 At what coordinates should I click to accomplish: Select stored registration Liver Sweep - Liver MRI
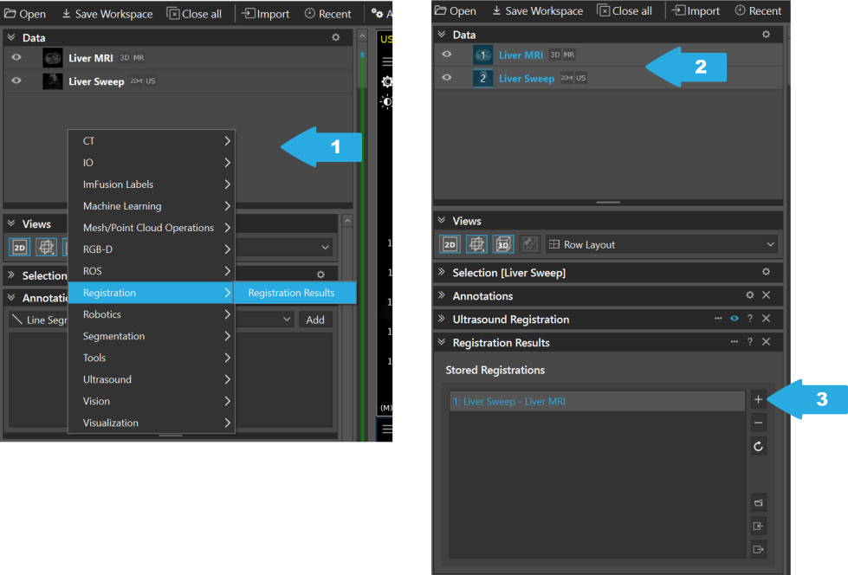pyautogui.click(x=596, y=402)
